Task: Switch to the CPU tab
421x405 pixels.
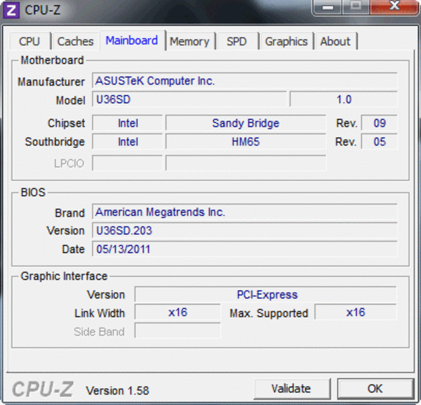Action: 30,41
